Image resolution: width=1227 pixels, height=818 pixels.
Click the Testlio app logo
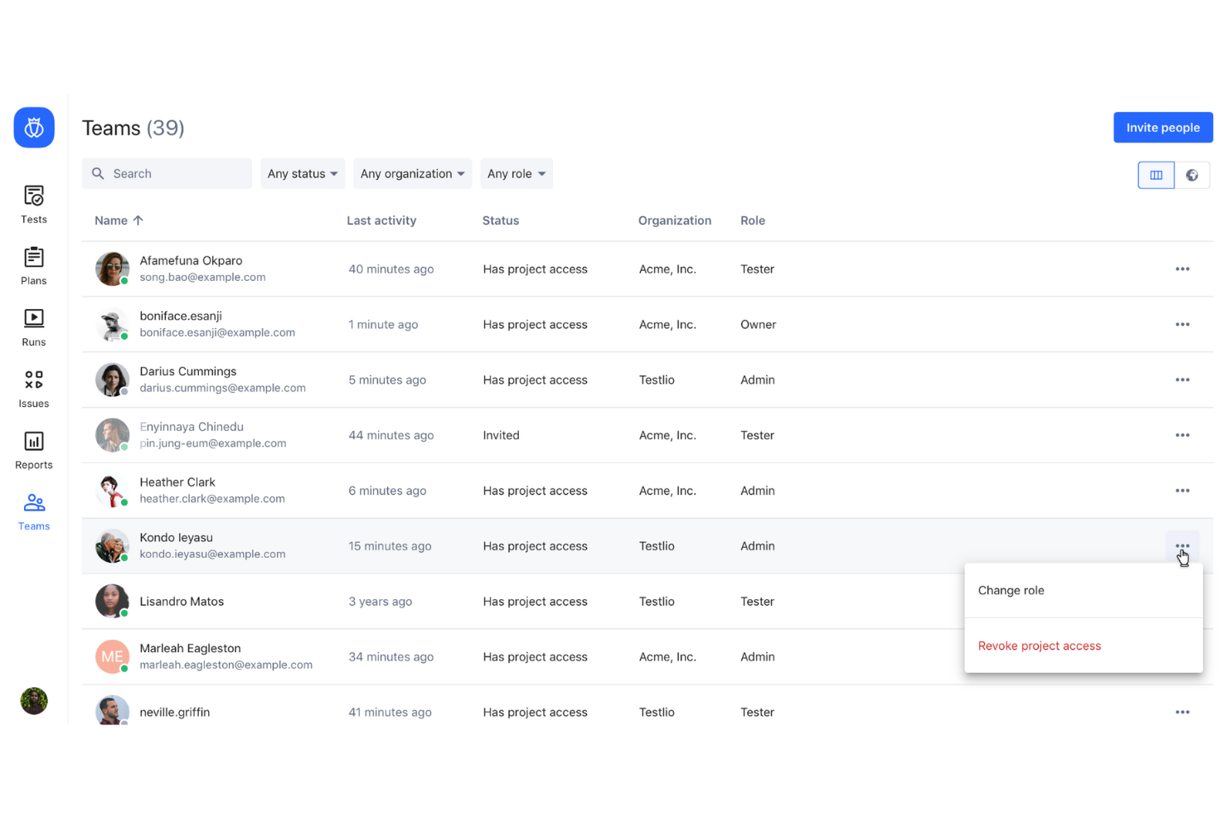point(33,127)
